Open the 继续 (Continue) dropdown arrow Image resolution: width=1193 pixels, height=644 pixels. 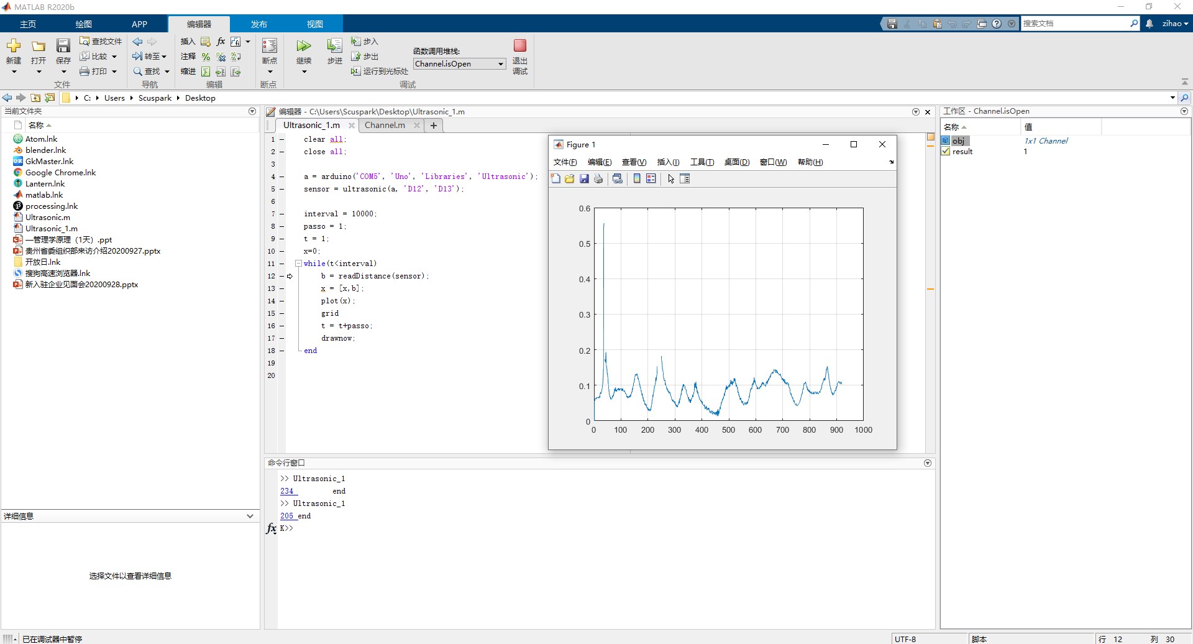coord(304,71)
